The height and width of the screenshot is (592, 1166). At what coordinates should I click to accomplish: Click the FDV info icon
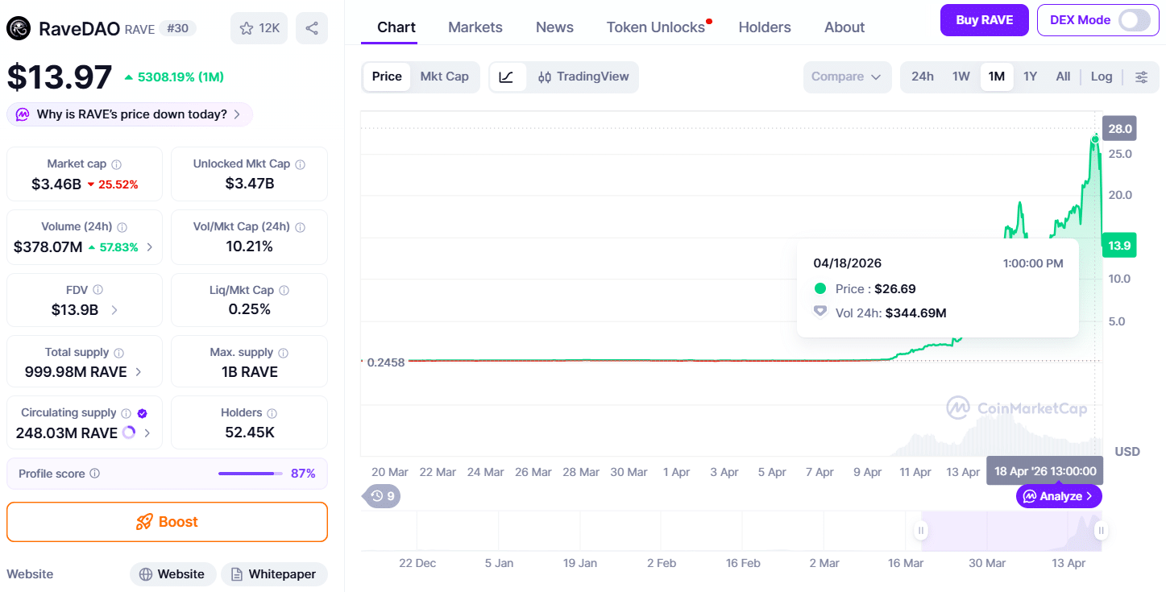click(x=98, y=290)
